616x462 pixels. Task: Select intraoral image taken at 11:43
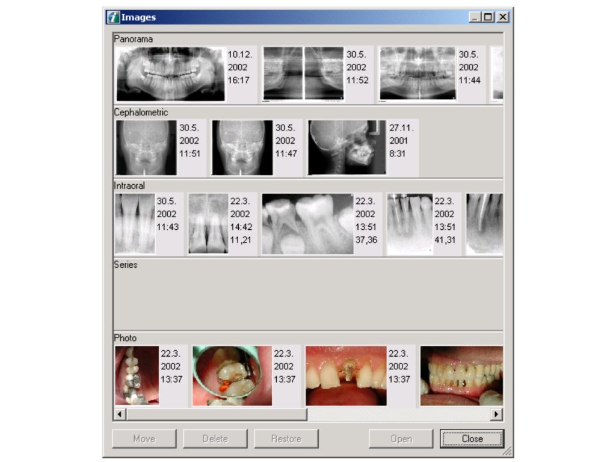tap(135, 224)
